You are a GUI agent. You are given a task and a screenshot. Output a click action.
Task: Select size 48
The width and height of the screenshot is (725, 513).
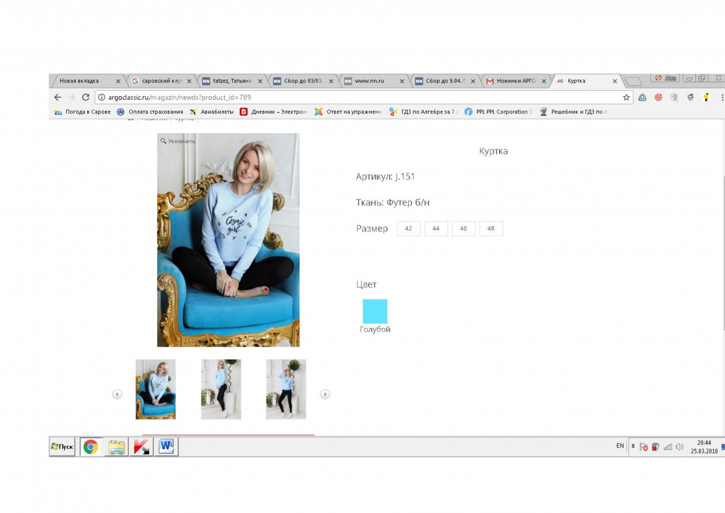click(491, 228)
